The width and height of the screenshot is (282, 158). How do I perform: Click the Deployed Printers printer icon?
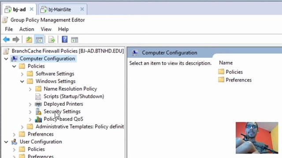click(38, 104)
